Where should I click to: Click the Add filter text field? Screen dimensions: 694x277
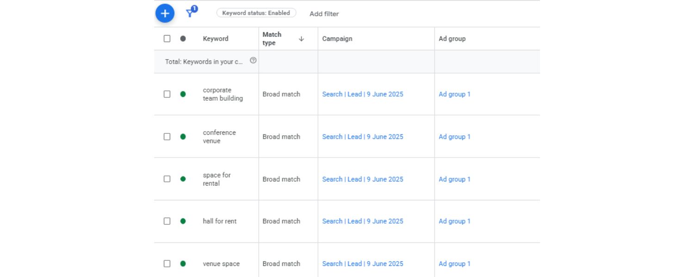tap(324, 14)
